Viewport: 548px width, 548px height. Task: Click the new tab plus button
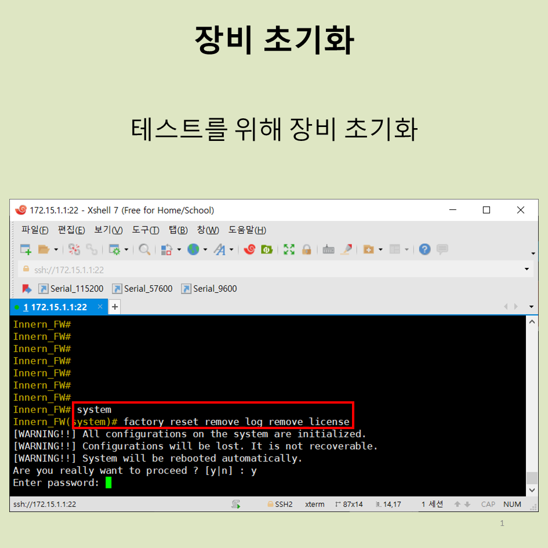(114, 306)
